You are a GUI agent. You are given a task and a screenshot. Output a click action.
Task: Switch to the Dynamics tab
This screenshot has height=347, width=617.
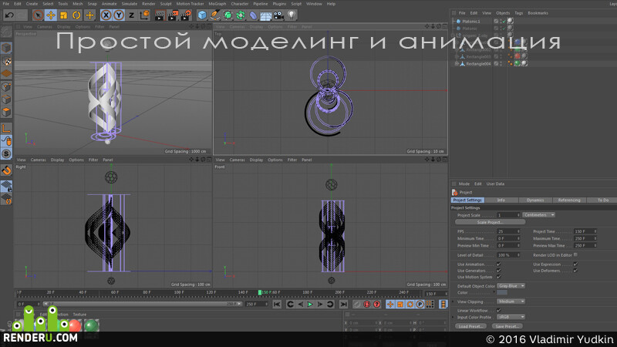[x=535, y=200]
